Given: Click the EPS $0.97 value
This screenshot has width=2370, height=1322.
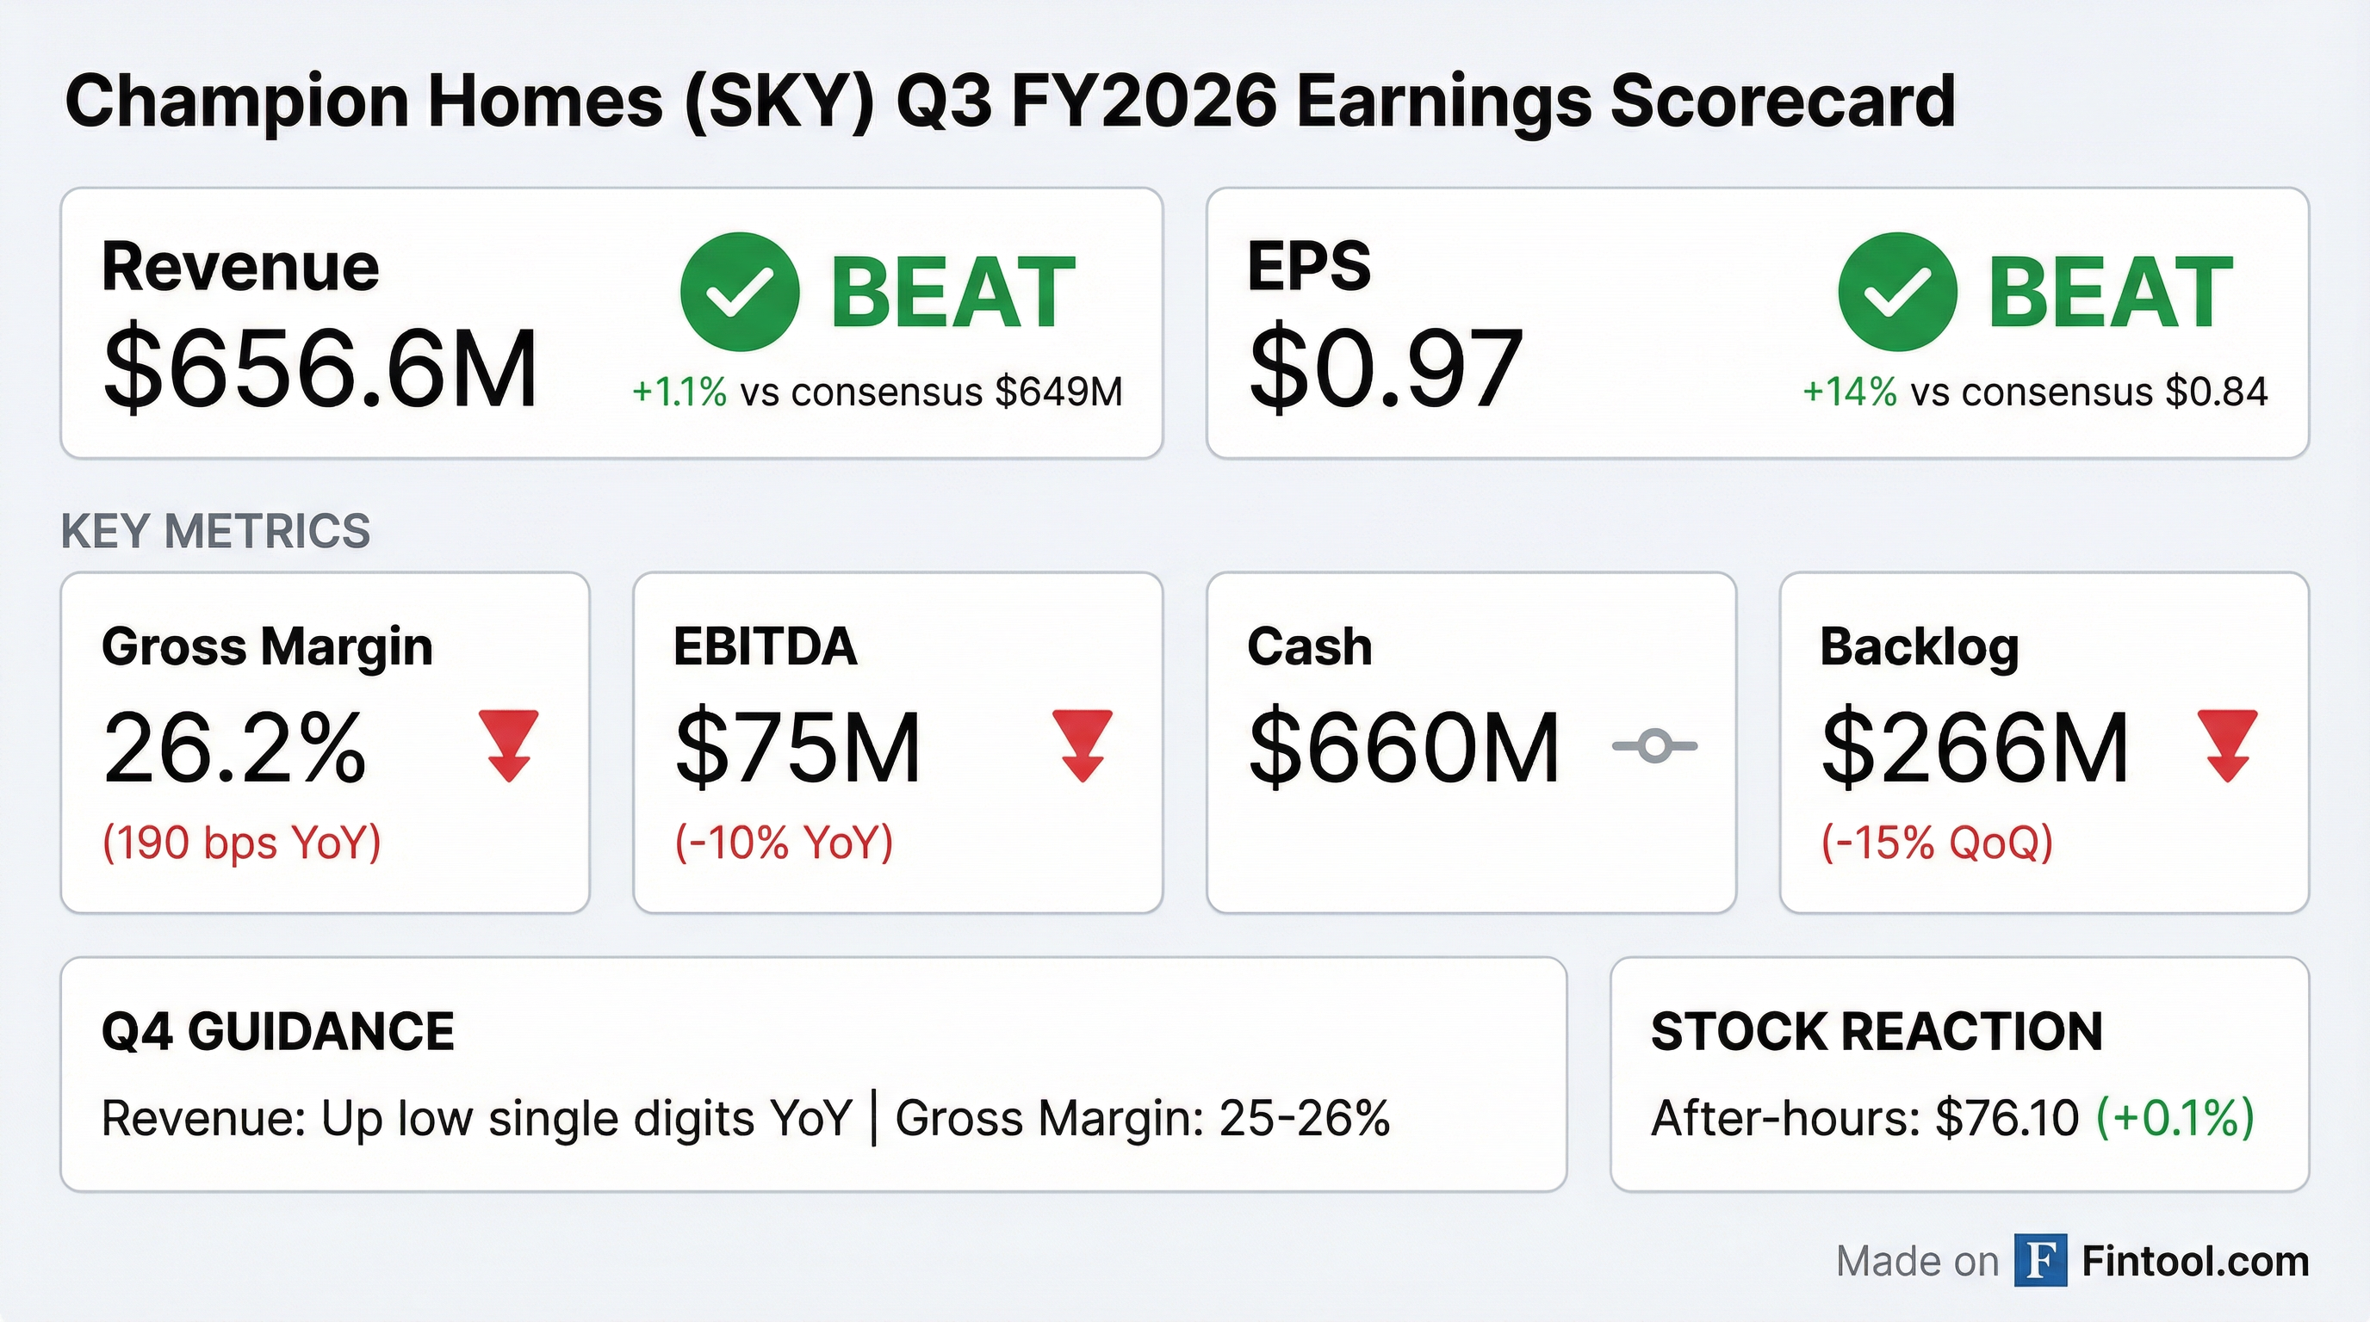Looking at the screenshot, I should [1385, 368].
